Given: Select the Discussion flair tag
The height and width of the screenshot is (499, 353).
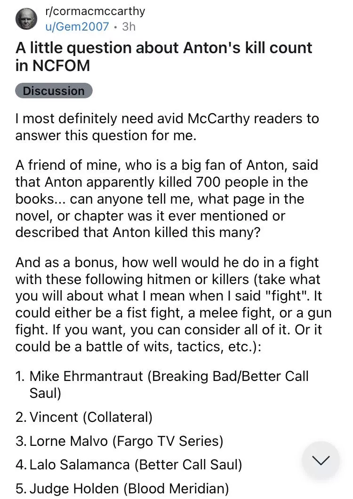Looking at the screenshot, I should pyautogui.click(x=54, y=91).
